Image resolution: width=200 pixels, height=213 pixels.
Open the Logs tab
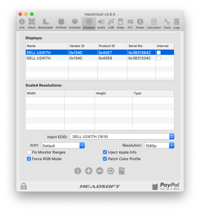click(x=177, y=24)
